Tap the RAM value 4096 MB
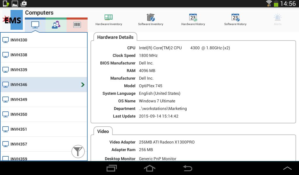This screenshot has height=175, width=299. [x=147, y=71]
